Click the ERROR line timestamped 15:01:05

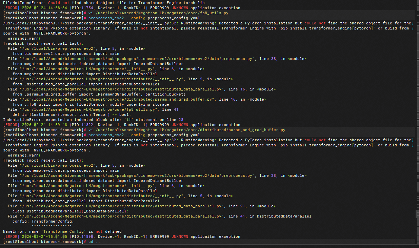coord(122,236)
